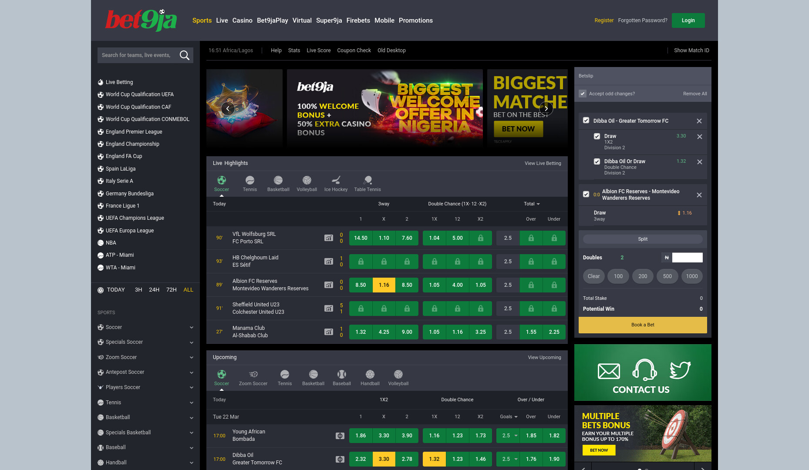Select Soccer icon in Live Highlights

pyautogui.click(x=222, y=180)
